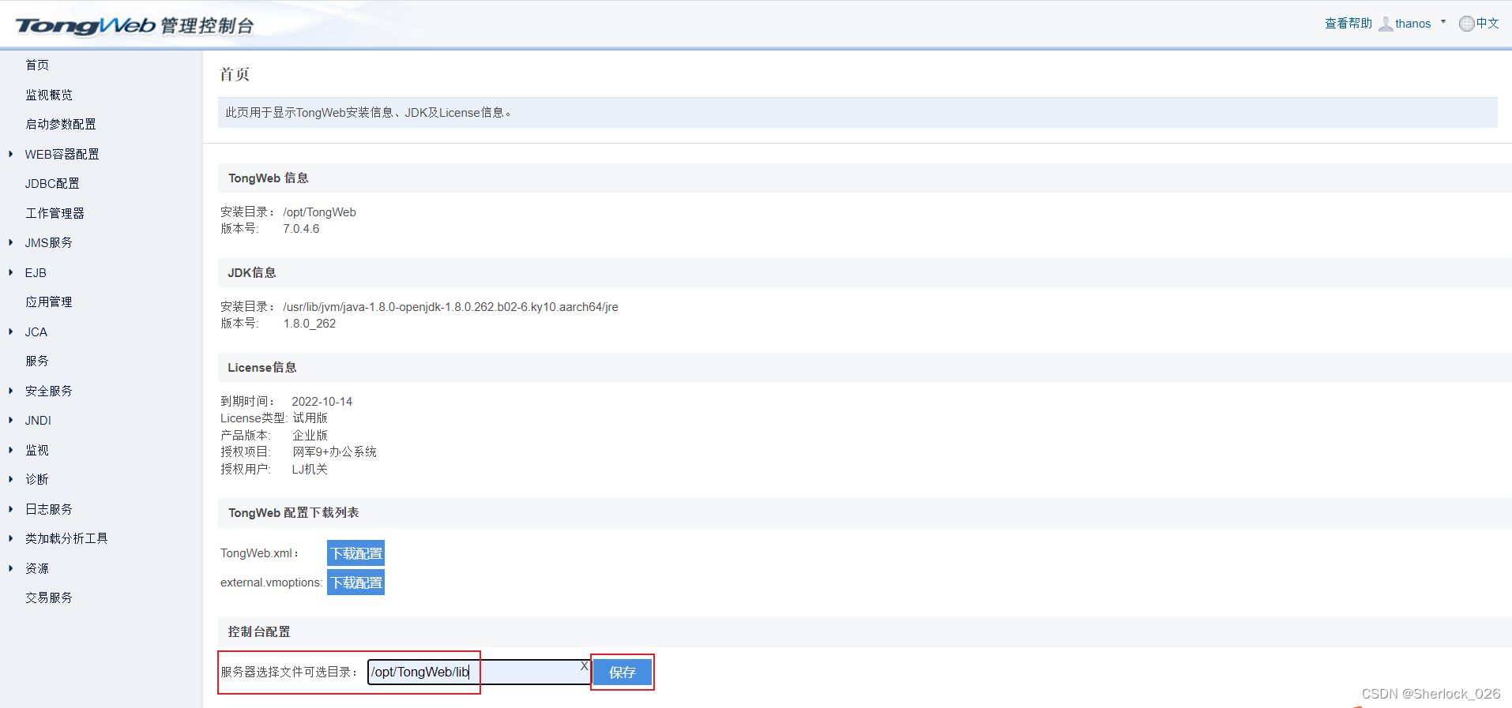Select JCA menu label
The height and width of the screenshot is (708, 1512).
tap(36, 332)
